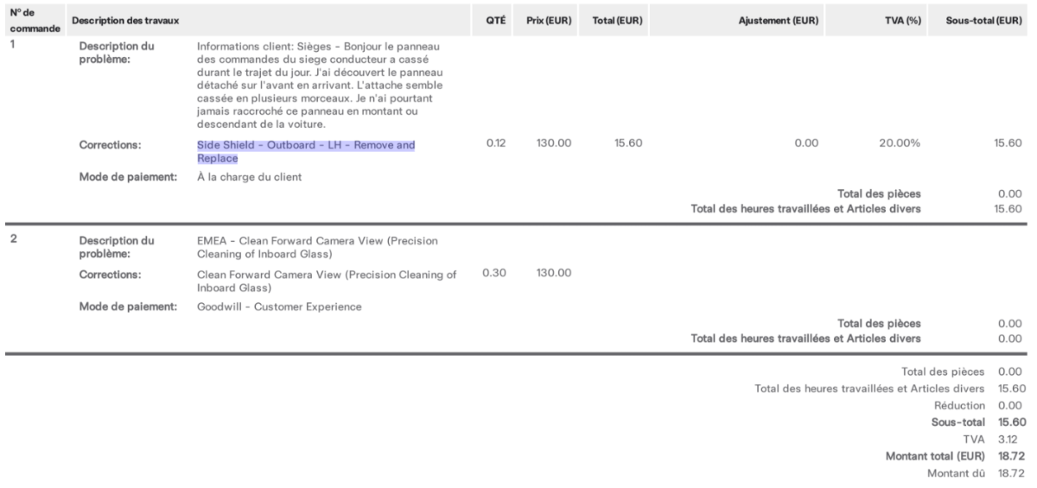Select the "Sous-total (EUR)" column header
This screenshot has width=1037, height=488.
click(979, 19)
